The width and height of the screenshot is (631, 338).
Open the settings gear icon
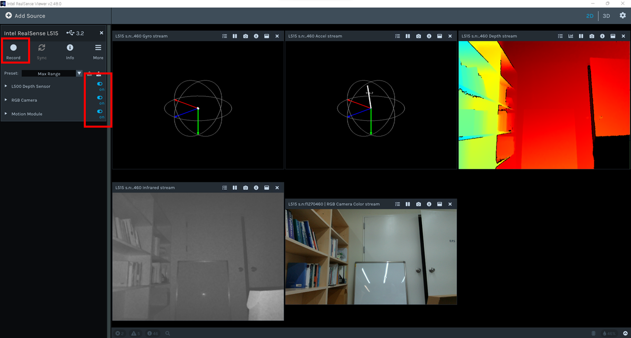pos(623,16)
